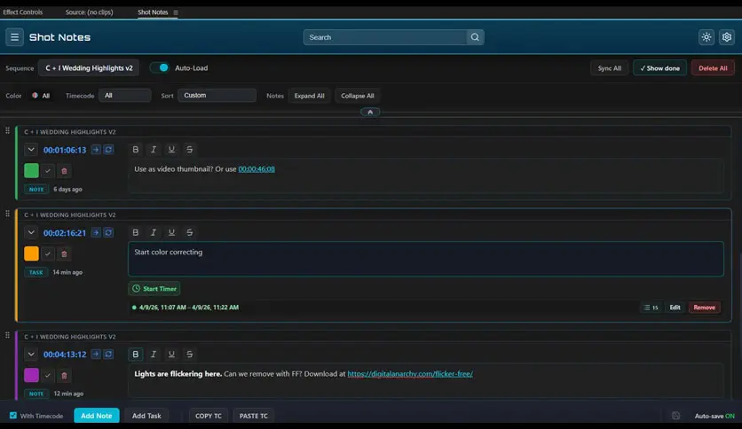Click into the Search field

[385, 37]
